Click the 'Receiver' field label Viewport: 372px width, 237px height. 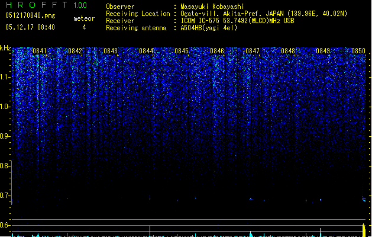(120, 21)
